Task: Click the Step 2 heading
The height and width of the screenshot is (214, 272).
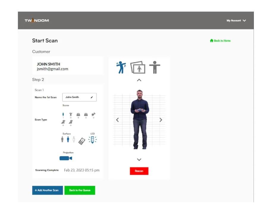Action: [38, 80]
